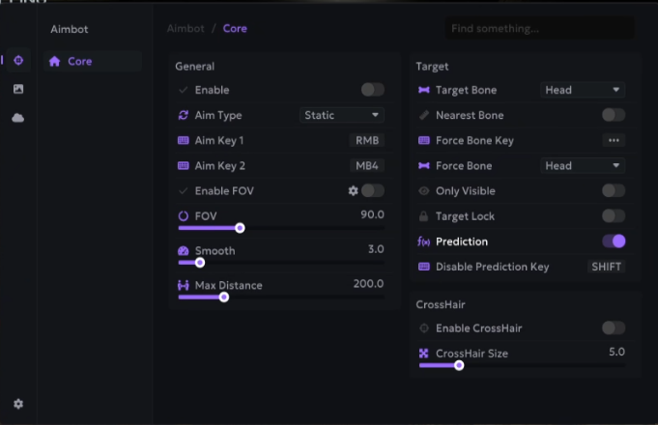The width and height of the screenshot is (658, 425).
Task: Toggle the General Enable switch
Action: [372, 90]
